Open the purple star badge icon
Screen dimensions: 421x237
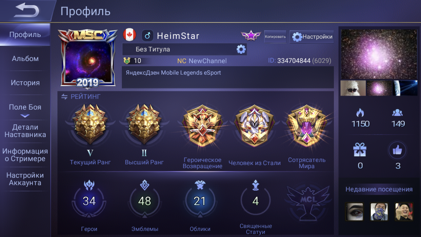tap(251, 36)
